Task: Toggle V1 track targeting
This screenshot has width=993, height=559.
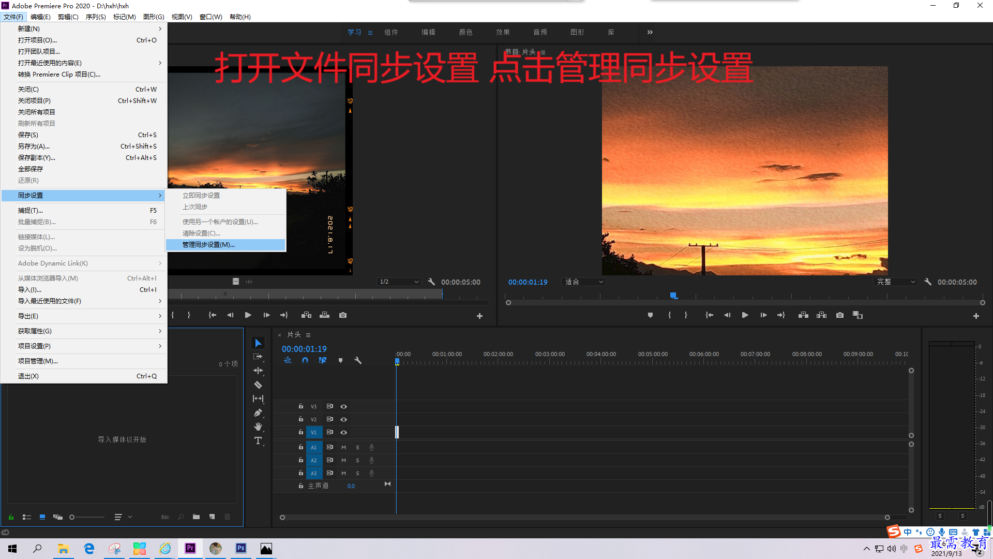Action: click(x=313, y=432)
